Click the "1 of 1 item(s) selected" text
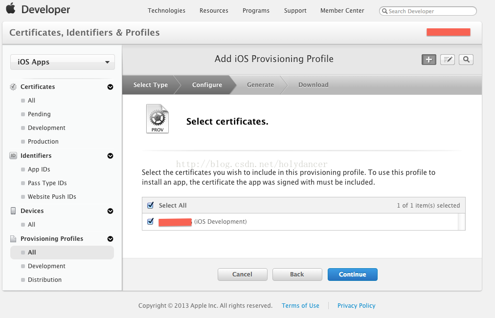The image size is (495, 318). point(428,206)
